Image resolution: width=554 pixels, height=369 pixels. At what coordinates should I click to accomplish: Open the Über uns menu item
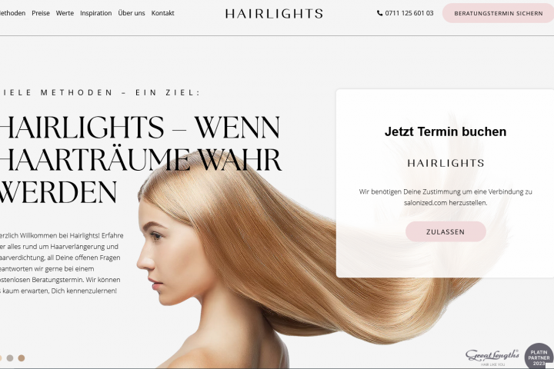(x=132, y=13)
